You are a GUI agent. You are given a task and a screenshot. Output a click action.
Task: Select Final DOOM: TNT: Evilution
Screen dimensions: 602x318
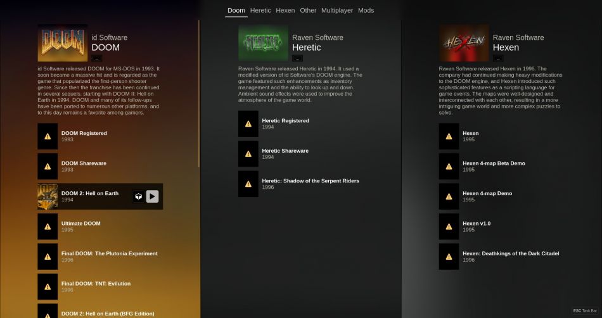point(100,287)
